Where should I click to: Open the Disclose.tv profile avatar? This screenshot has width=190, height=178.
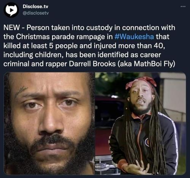[x=11, y=10]
